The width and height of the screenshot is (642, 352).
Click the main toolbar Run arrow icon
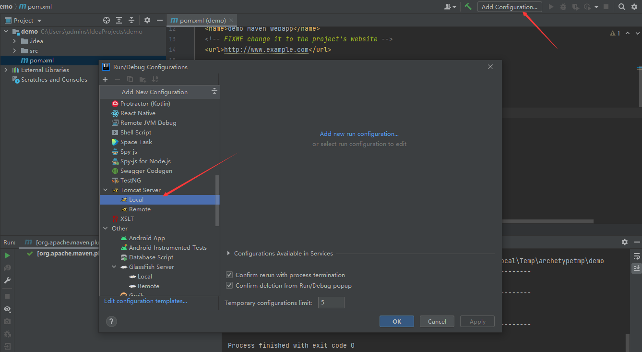pos(551,7)
